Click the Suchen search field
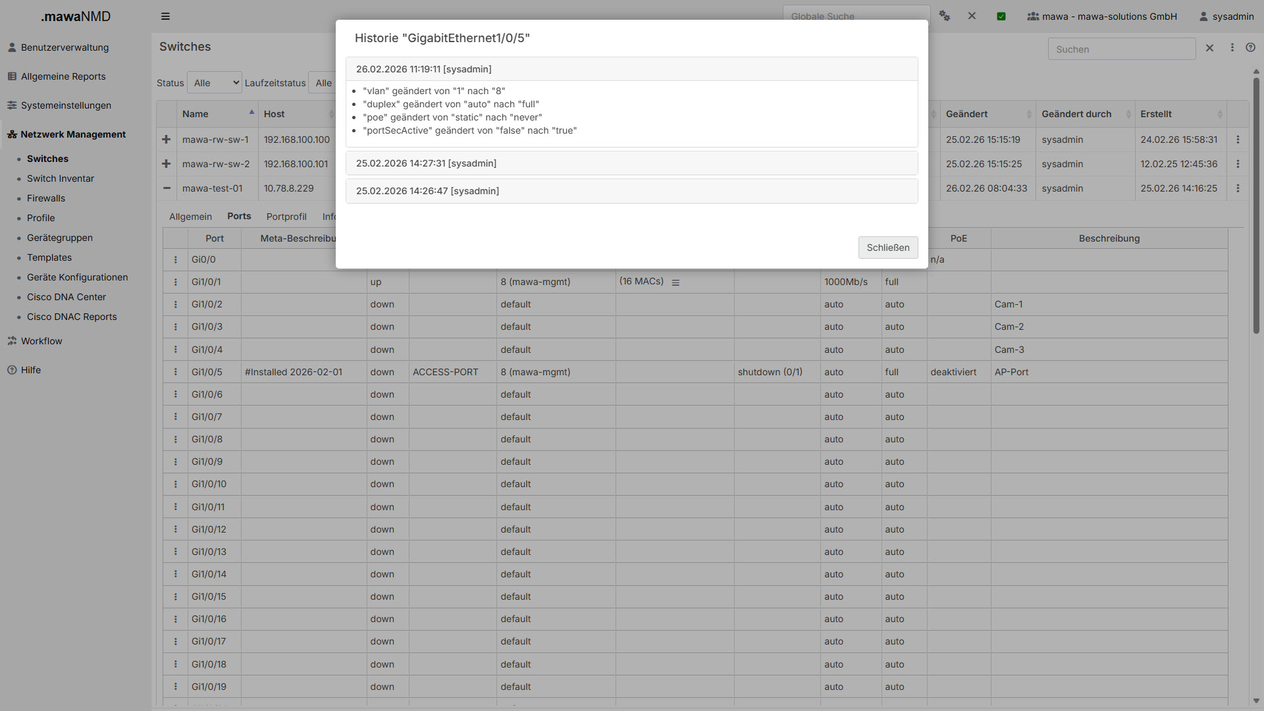The height and width of the screenshot is (711, 1264). 1121,49
